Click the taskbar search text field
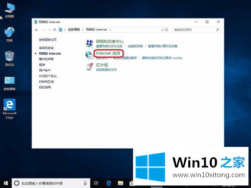Image resolution: width=251 pixels, height=188 pixels. (51, 183)
